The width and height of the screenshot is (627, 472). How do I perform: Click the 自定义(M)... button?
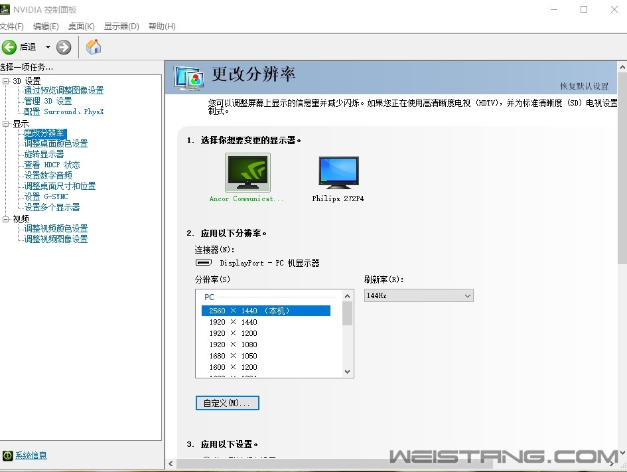point(227,403)
